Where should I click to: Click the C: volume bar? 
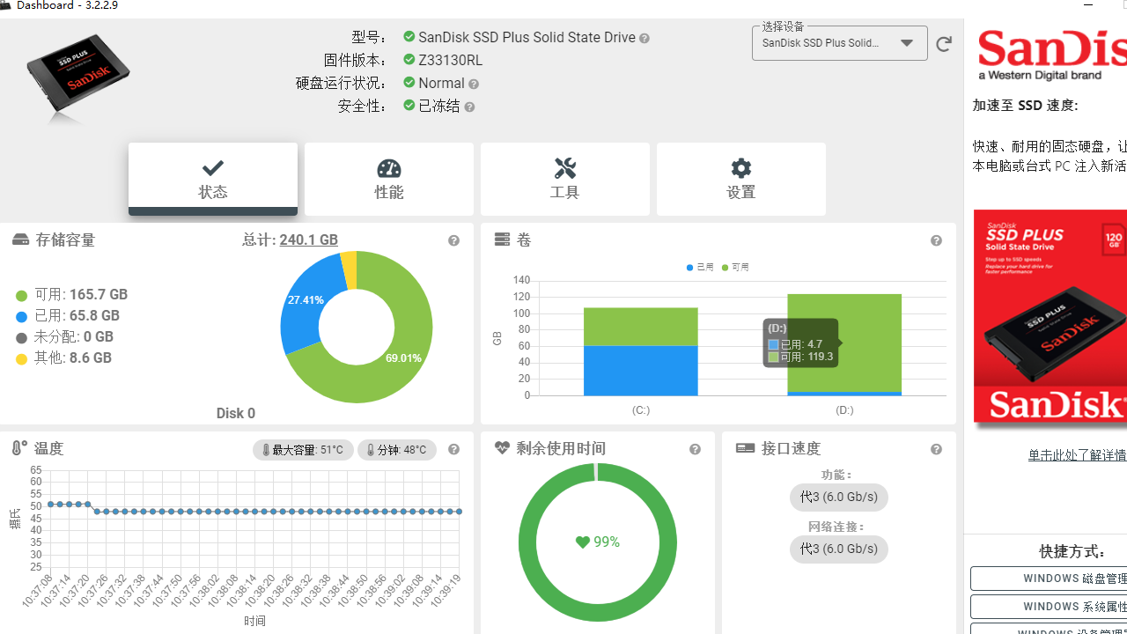[641, 351]
